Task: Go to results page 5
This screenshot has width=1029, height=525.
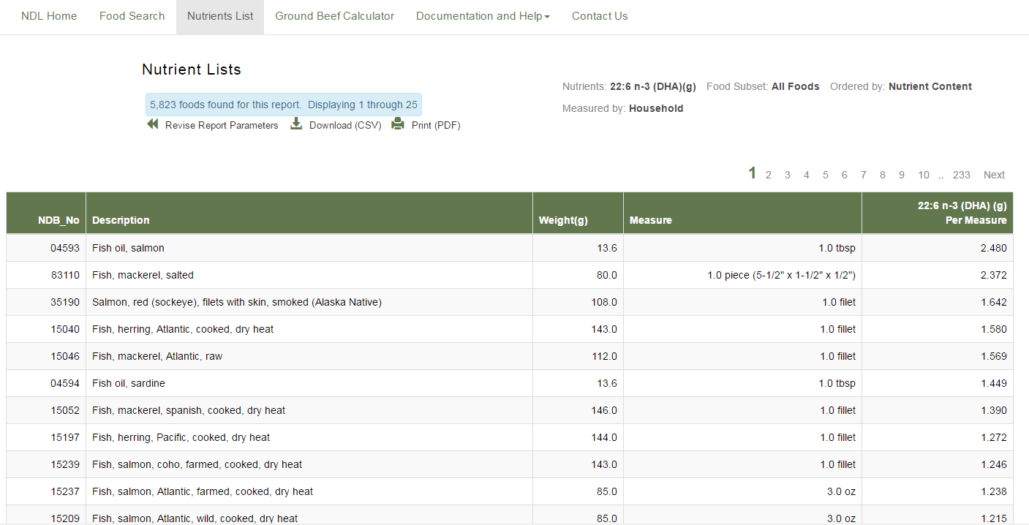Action: pyautogui.click(x=826, y=175)
